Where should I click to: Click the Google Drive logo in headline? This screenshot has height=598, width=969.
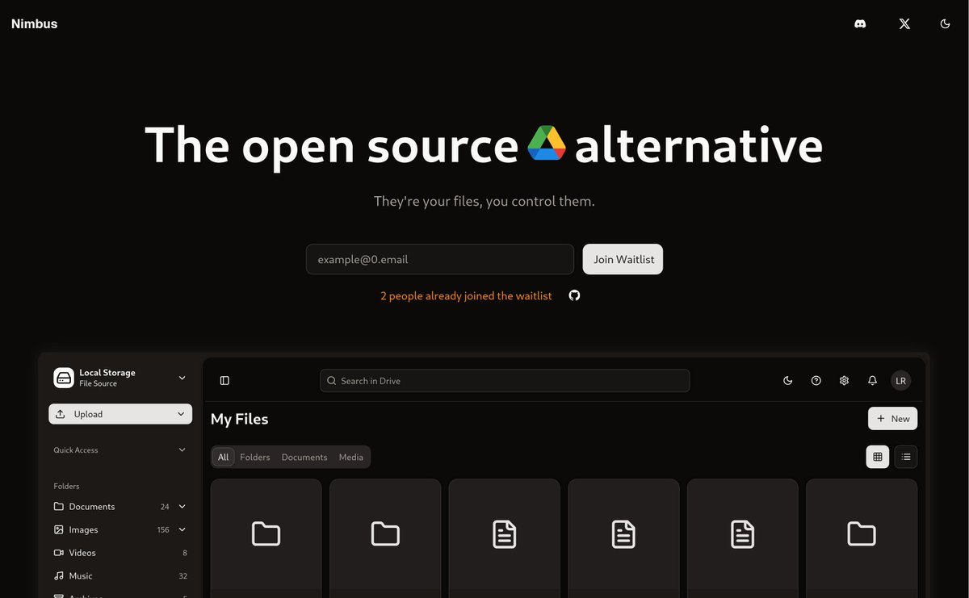pos(547,144)
